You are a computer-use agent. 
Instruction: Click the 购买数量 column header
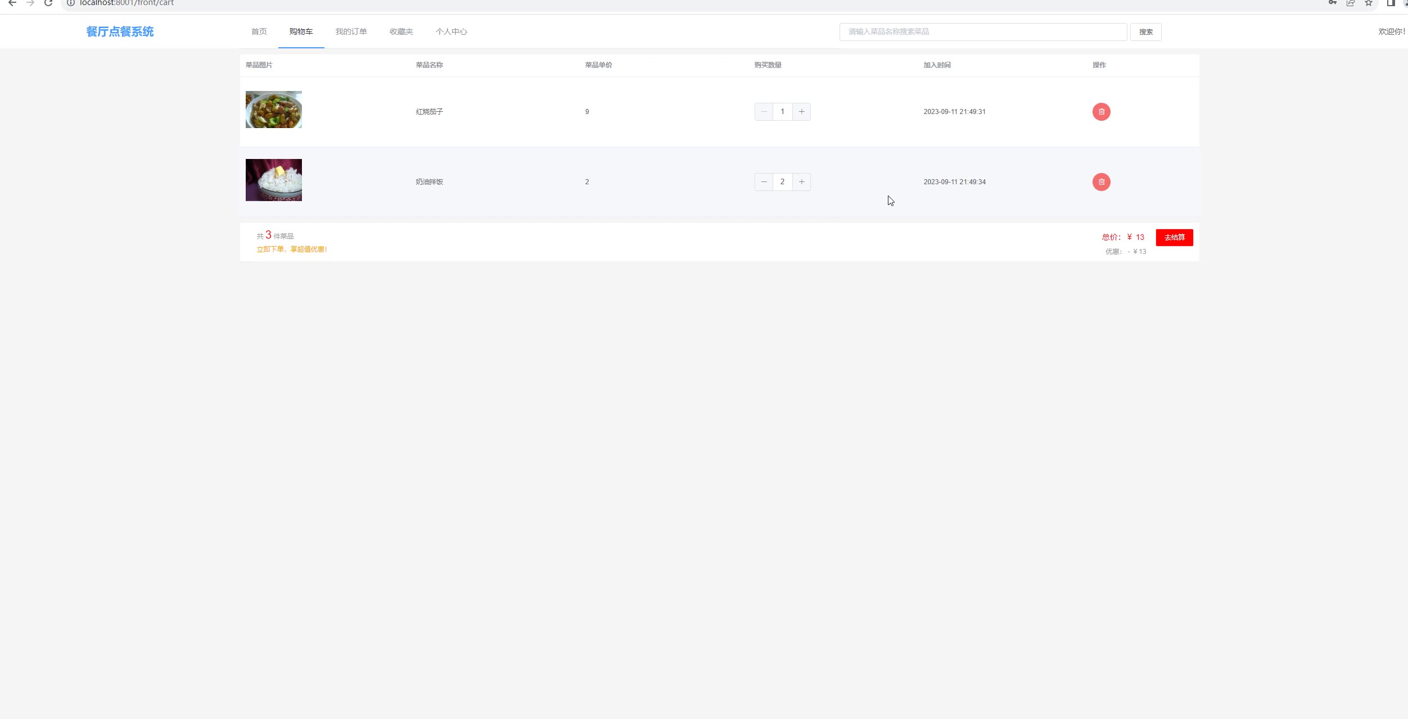pyautogui.click(x=768, y=65)
